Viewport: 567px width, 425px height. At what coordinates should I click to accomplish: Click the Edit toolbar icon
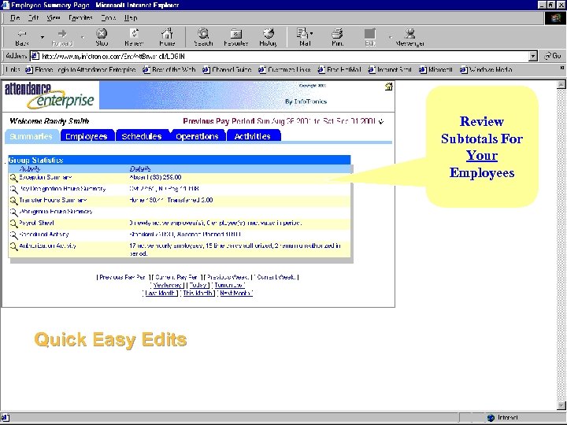pos(370,37)
